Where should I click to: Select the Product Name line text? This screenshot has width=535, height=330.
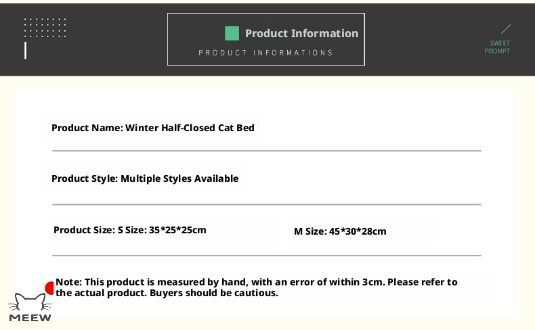[153, 128]
